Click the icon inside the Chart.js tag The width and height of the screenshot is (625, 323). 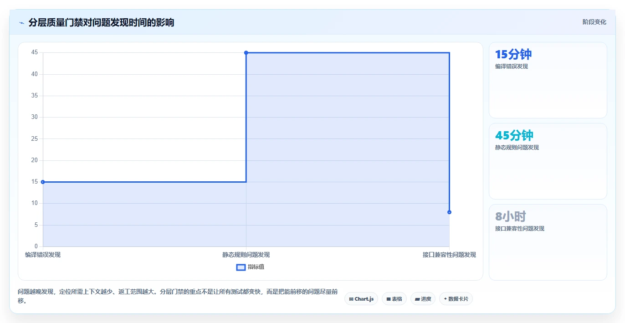[351, 299]
